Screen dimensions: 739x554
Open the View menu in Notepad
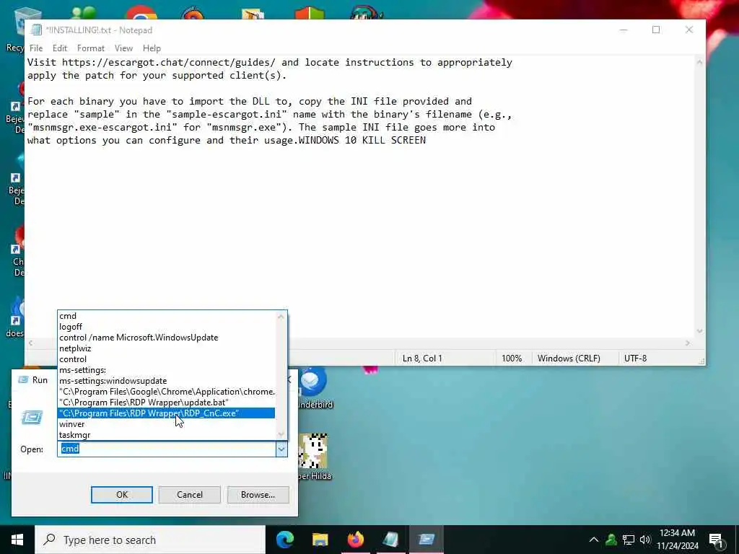[123, 48]
